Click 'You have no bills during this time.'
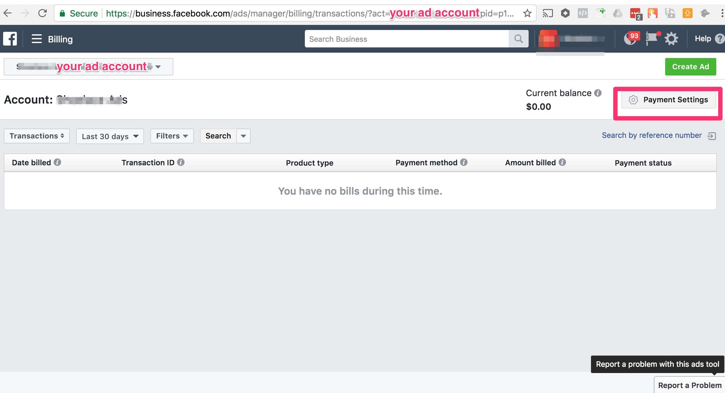Viewport: 725px width, 393px height. 360,191
